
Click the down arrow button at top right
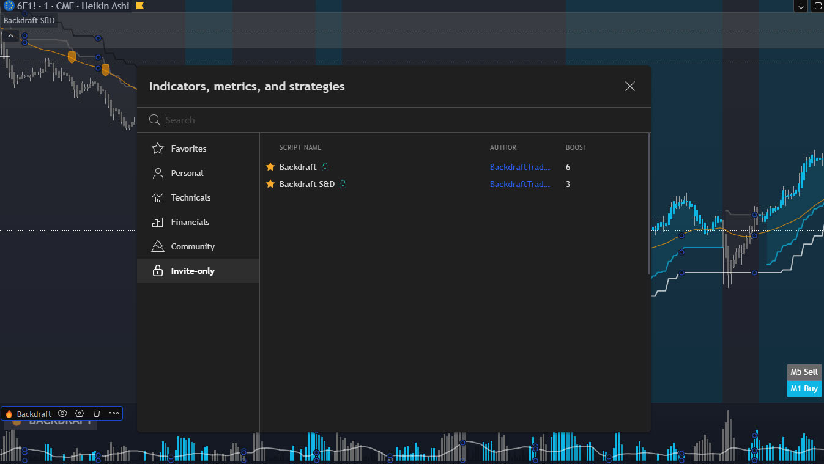pyautogui.click(x=801, y=6)
